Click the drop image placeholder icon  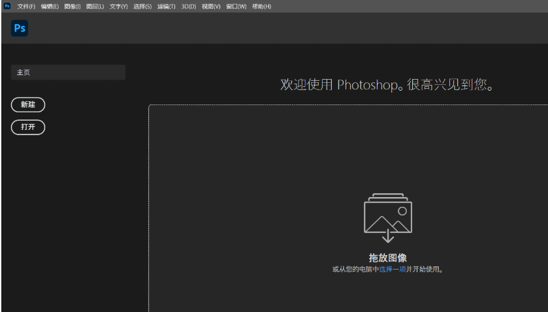(x=388, y=218)
